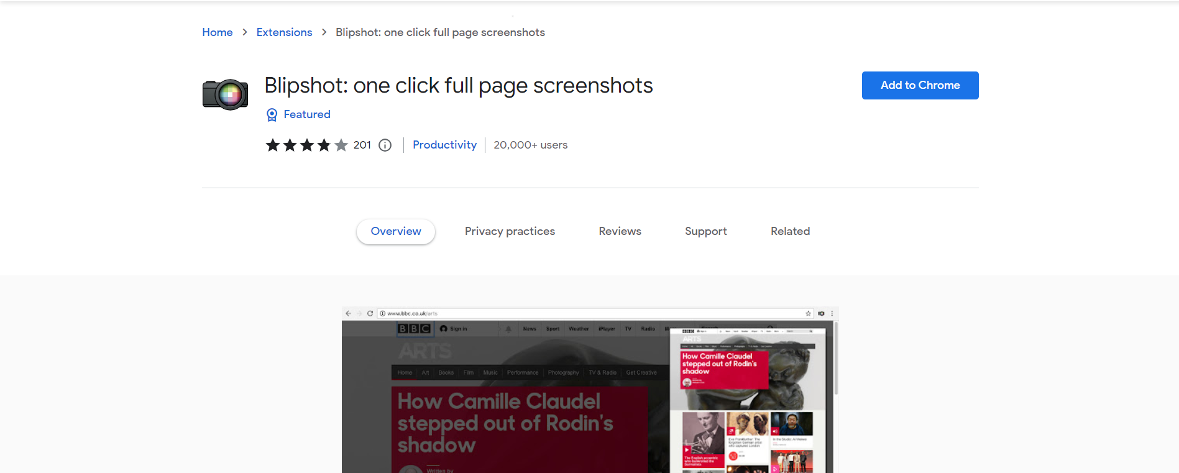
Task: Select the Overview tab
Action: tap(396, 231)
